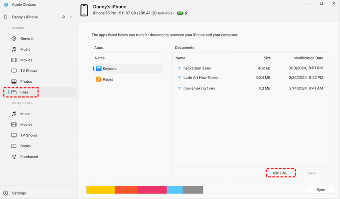Collapse the Danny's iPhone sidebar section

(x=71, y=17)
